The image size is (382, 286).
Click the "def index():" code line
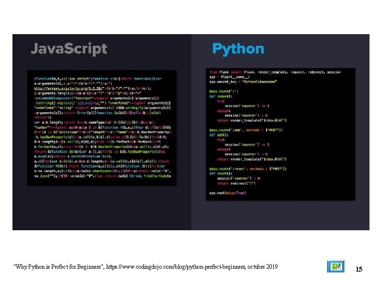(x=221, y=96)
